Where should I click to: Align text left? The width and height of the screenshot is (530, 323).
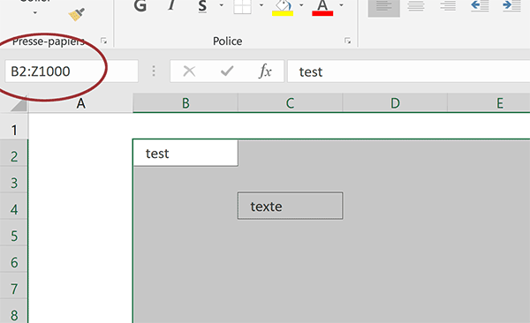[384, 8]
